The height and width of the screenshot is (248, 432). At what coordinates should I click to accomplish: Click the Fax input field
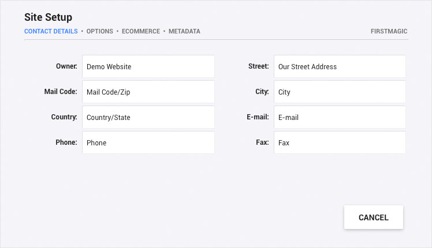pyautogui.click(x=340, y=142)
